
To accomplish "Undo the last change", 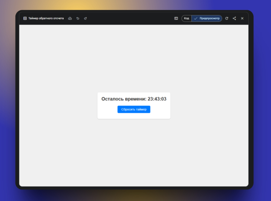I will point(78,18).
